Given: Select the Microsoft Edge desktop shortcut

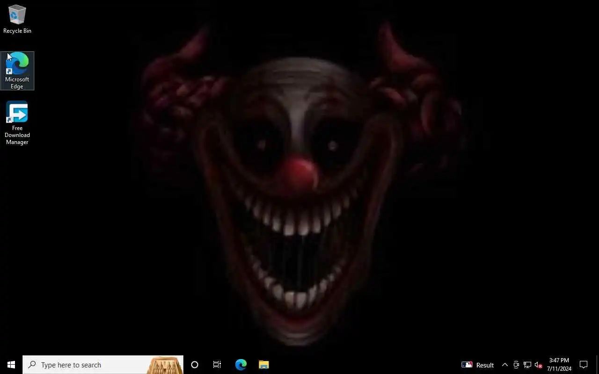Looking at the screenshot, I should 17,71.
